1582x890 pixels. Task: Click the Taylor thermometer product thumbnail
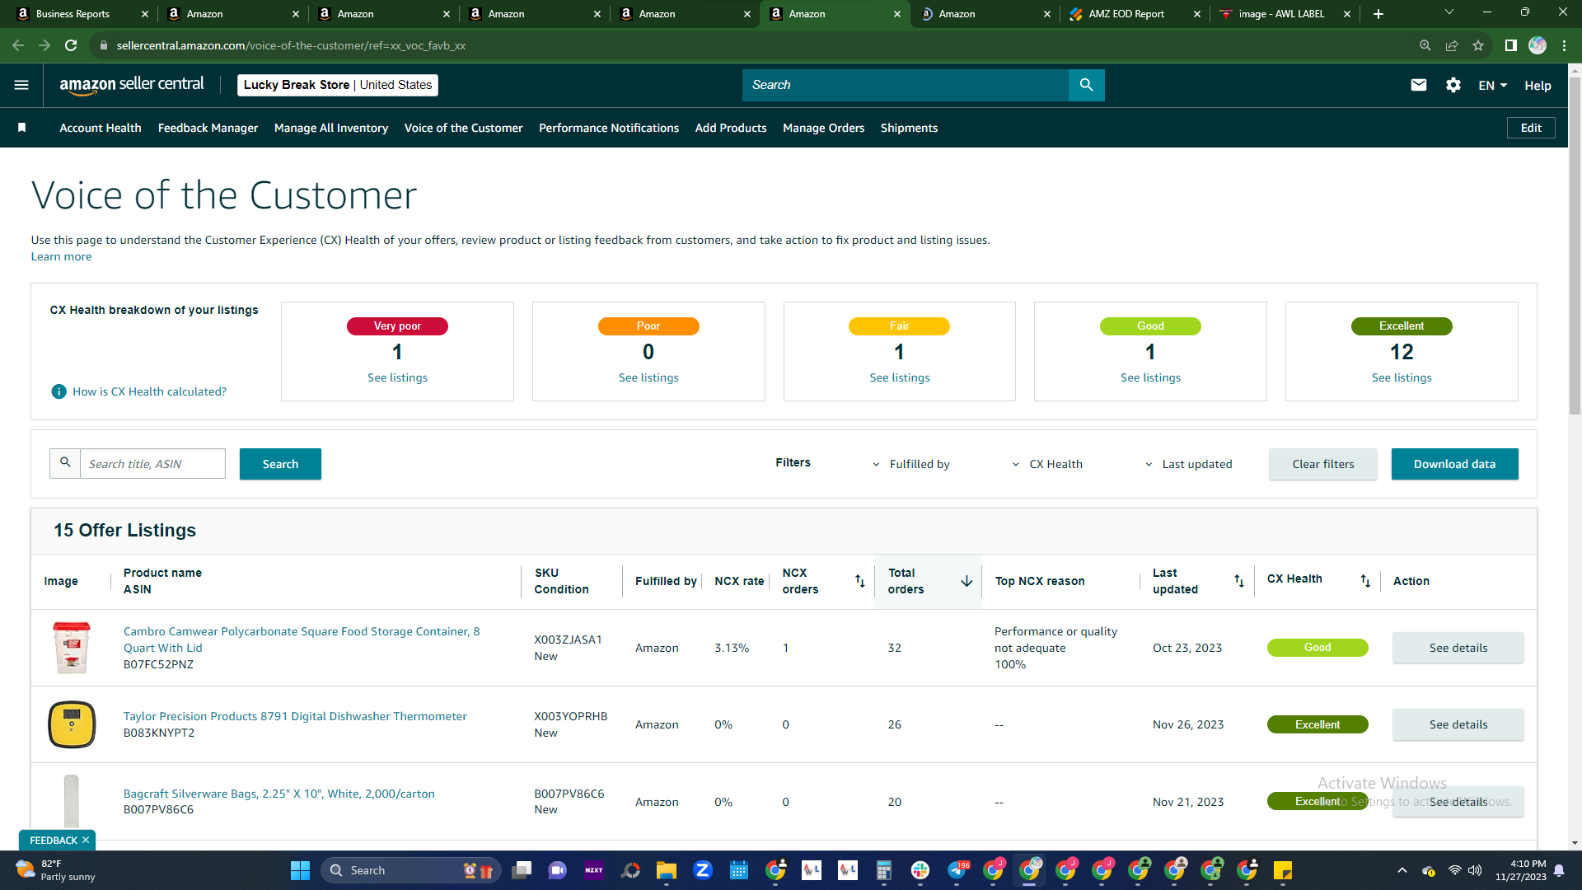point(72,724)
